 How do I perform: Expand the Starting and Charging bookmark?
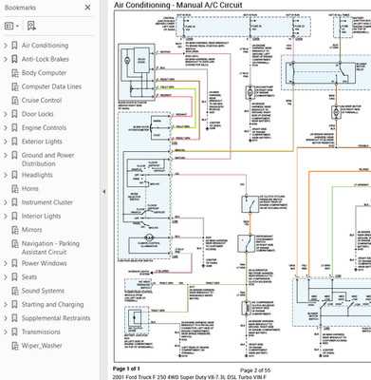coord(5,304)
